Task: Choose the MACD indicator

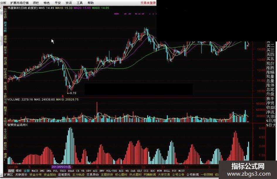Action: 35,171
